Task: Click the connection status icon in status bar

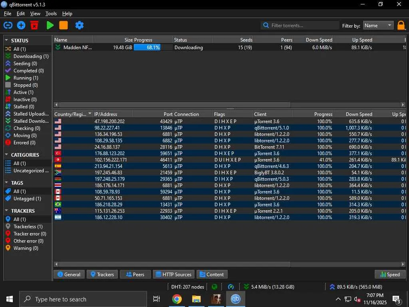Action: (214, 287)
